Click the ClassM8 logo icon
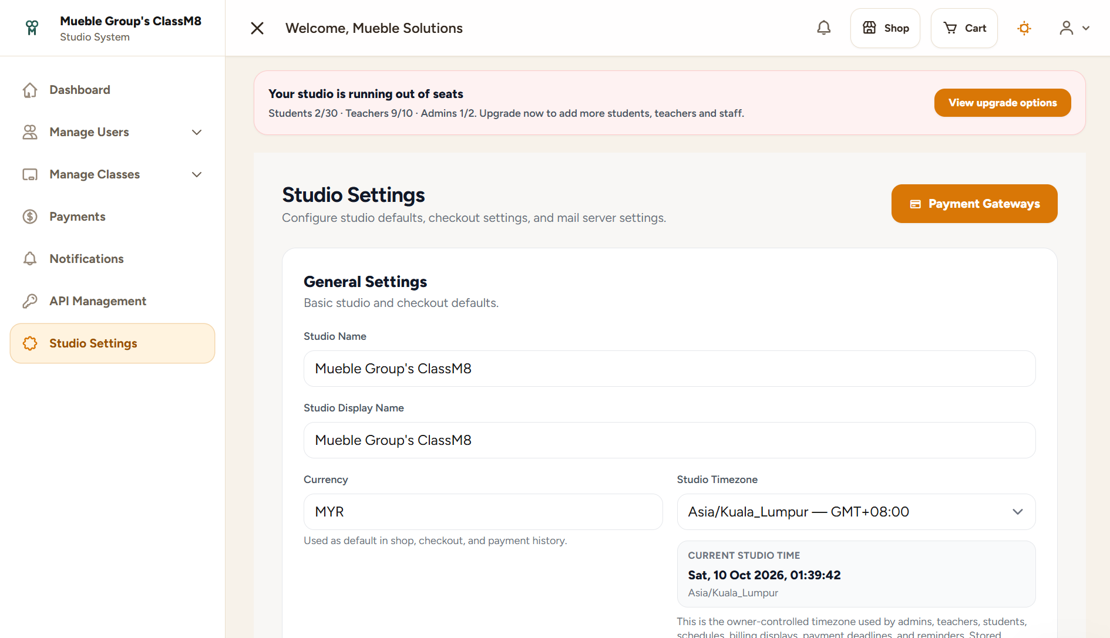Image resolution: width=1110 pixels, height=638 pixels. (32, 28)
